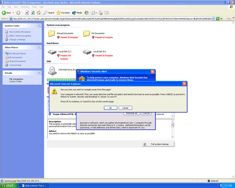The height and width of the screenshot is (188, 235).
Task: Go to the Home page icon
Action: (x=39, y=13)
